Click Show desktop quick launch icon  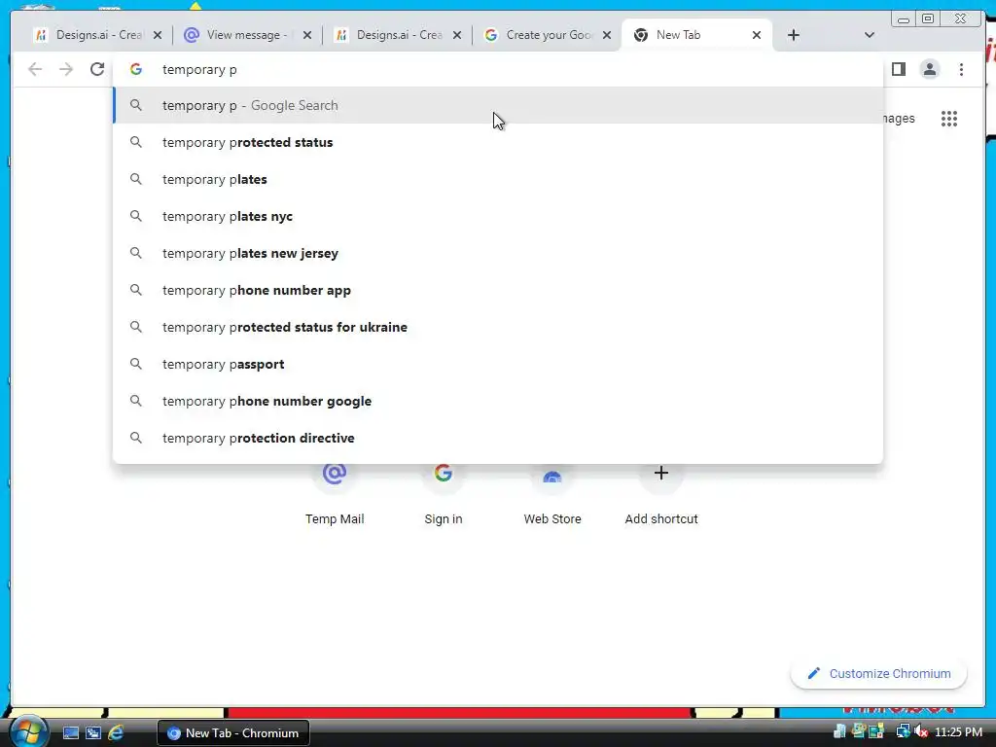coord(70,733)
